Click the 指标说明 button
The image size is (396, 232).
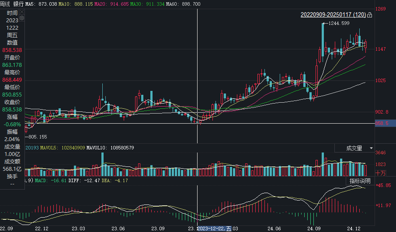360,181
